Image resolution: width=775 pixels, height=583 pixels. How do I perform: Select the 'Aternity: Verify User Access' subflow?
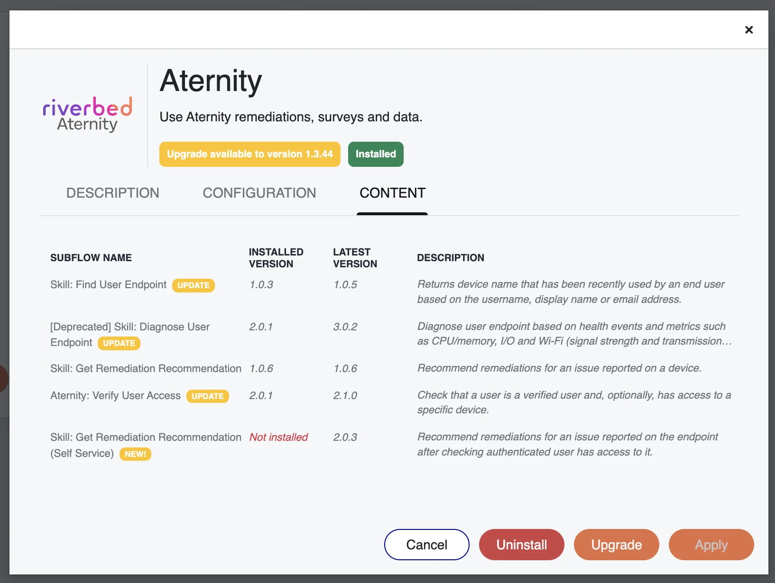[x=115, y=396]
